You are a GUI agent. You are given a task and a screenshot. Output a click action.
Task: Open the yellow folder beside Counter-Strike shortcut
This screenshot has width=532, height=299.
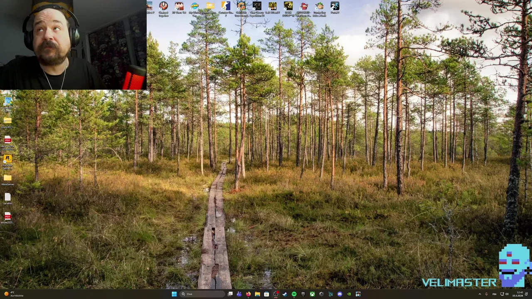click(210, 7)
